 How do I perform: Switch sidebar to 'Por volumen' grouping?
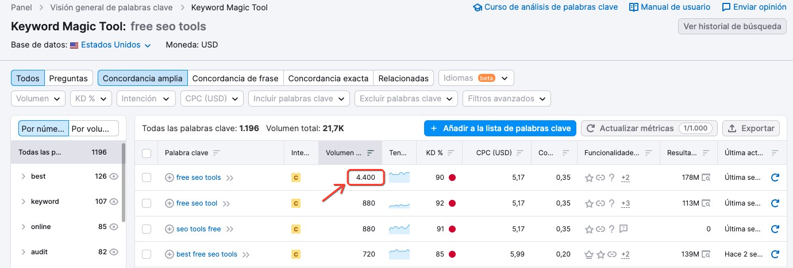pos(94,128)
